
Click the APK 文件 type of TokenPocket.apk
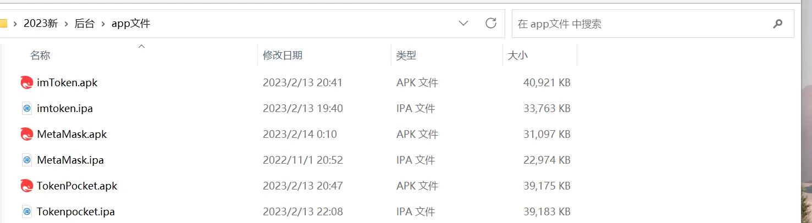point(417,186)
